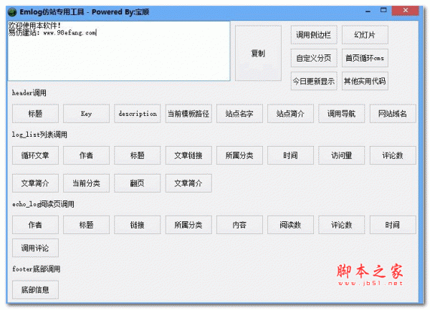The image size is (430, 310).
Task: Click the 循环文章 button
Action: tap(35, 155)
